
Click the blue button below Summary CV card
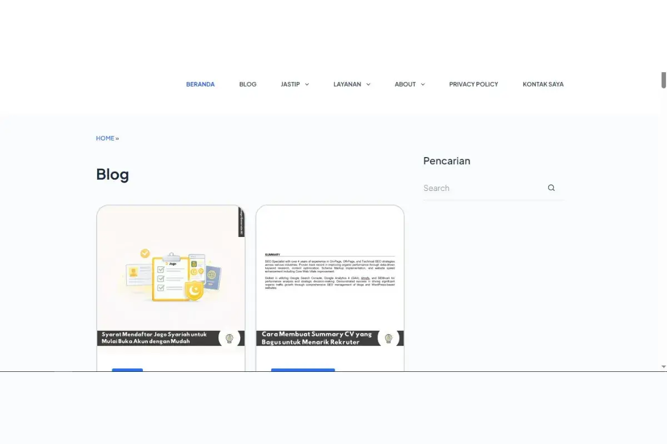click(303, 370)
